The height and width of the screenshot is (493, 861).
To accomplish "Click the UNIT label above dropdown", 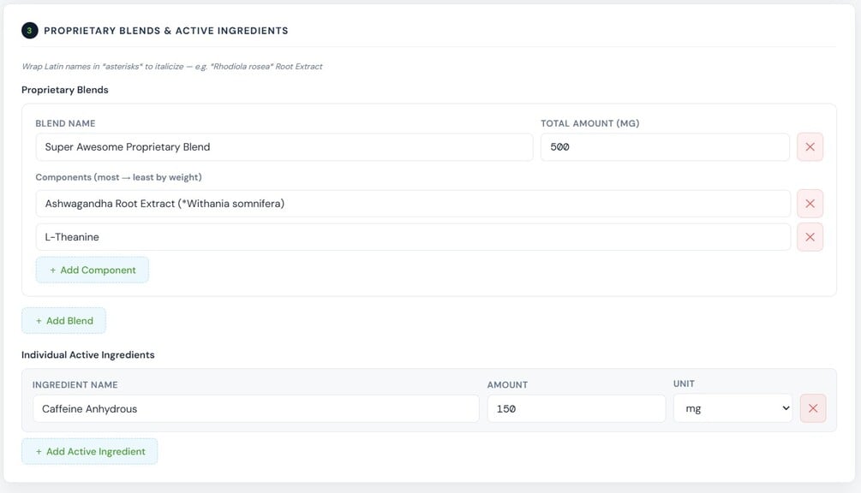I will point(684,384).
